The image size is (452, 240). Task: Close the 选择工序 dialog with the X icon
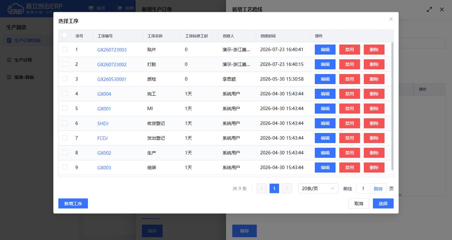[x=391, y=19]
